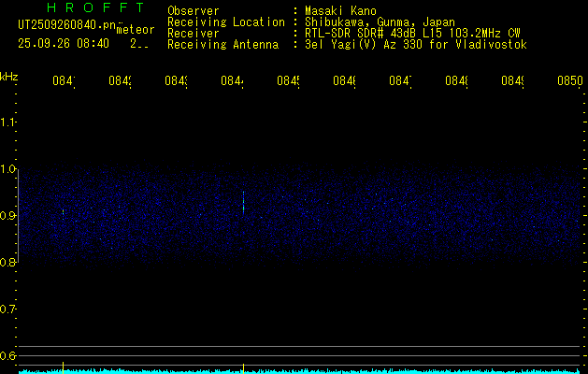Click the RTL-SDR receiver details line
588x374 pixels.
[406, 33]
